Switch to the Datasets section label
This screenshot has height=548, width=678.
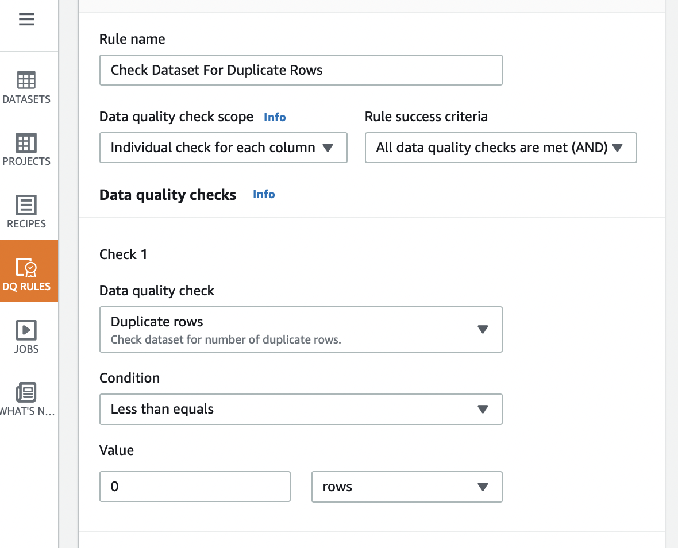coord(26,99)
